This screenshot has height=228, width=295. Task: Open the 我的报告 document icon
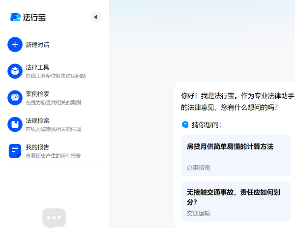[x=15, y=151]
